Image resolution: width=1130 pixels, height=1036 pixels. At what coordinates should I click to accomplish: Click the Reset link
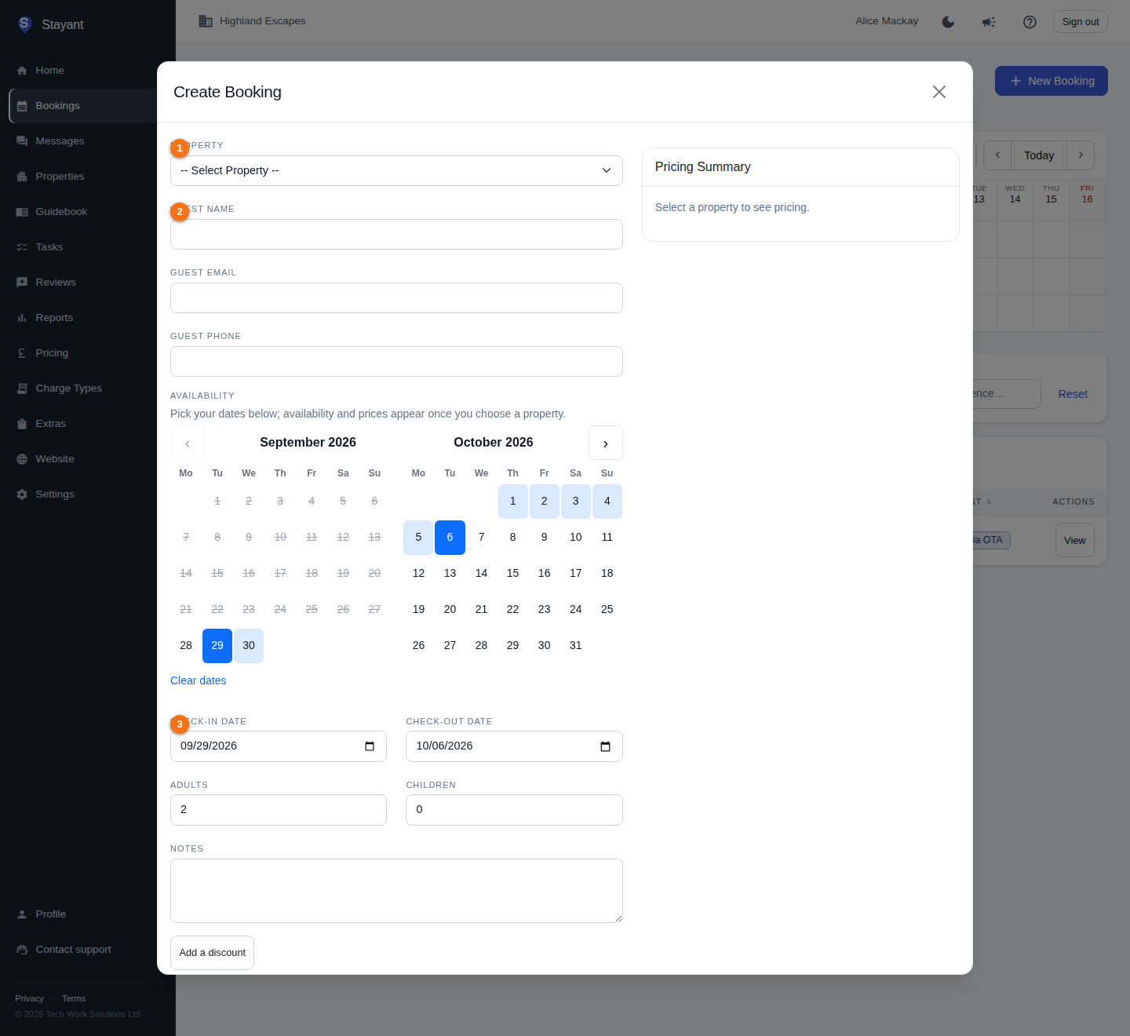coord(1073,394)
